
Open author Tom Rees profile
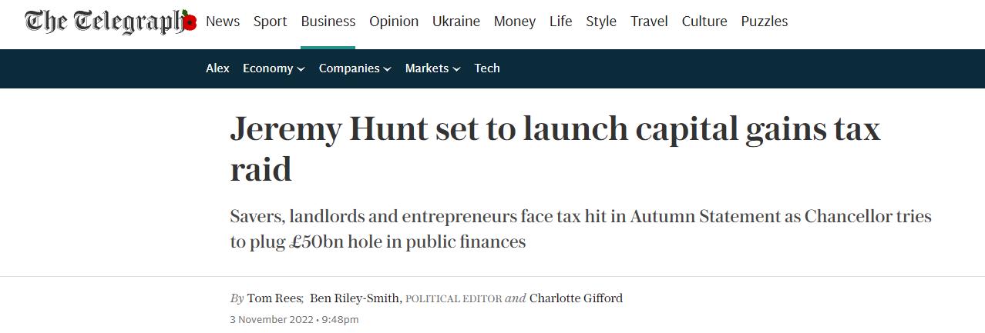(x=274, y=298)
